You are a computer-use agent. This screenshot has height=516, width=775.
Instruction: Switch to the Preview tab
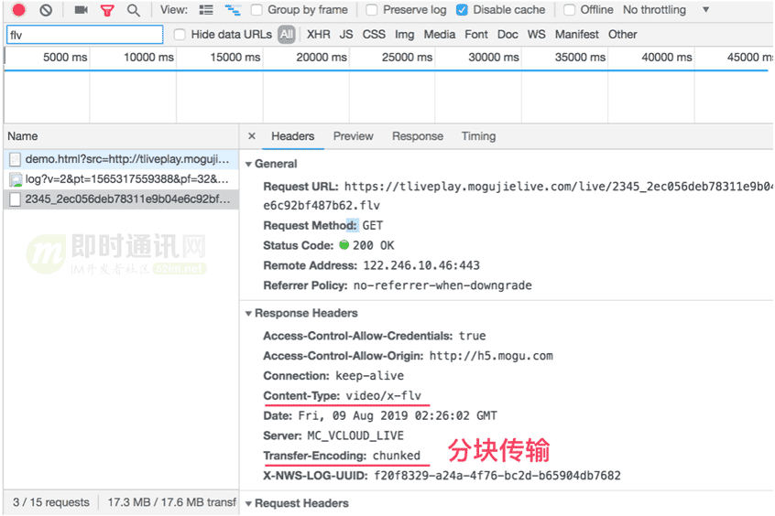coord(353,136)
